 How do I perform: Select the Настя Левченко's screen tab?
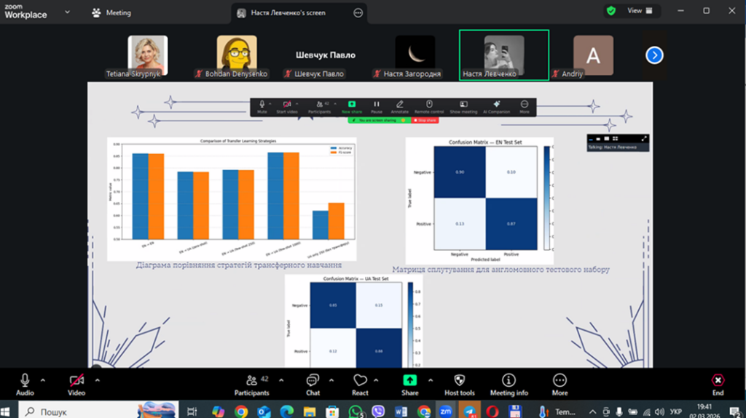[x=291, y=12]
